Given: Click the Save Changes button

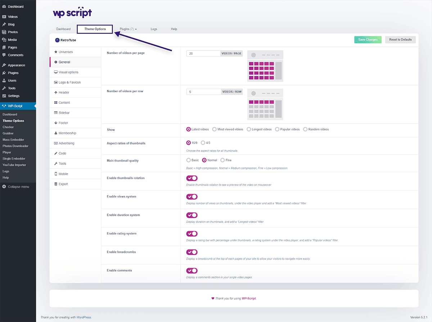Looking at the screenshot, I should click(x=368, y=40).
